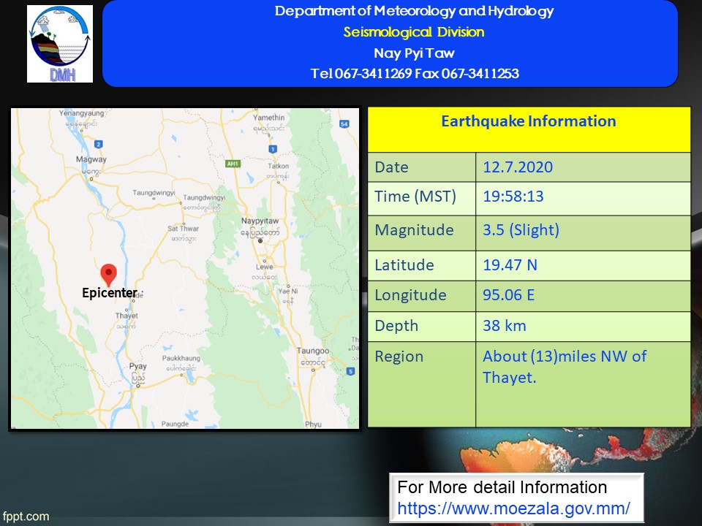Image resolution: width=702 pixels, height=526 pixels.
Task: Click the route 54 shield on map
Action: tap(344, 124)
